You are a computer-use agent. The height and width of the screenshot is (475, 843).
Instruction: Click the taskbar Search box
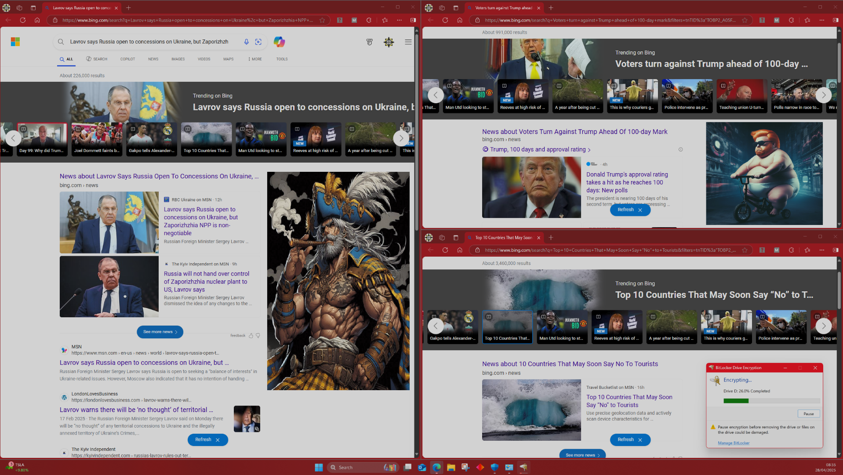click(363, 467)
